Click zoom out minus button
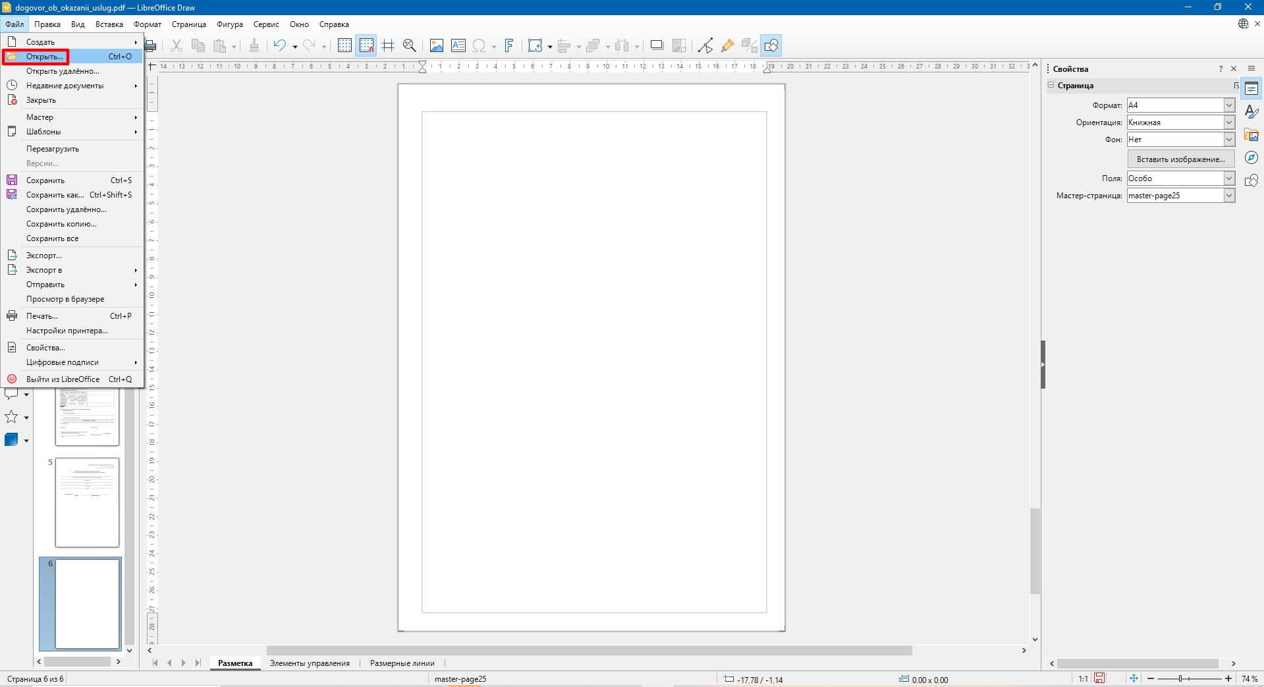The width and height of the screenshot is (1264, 687). [x=1151, y=678]
